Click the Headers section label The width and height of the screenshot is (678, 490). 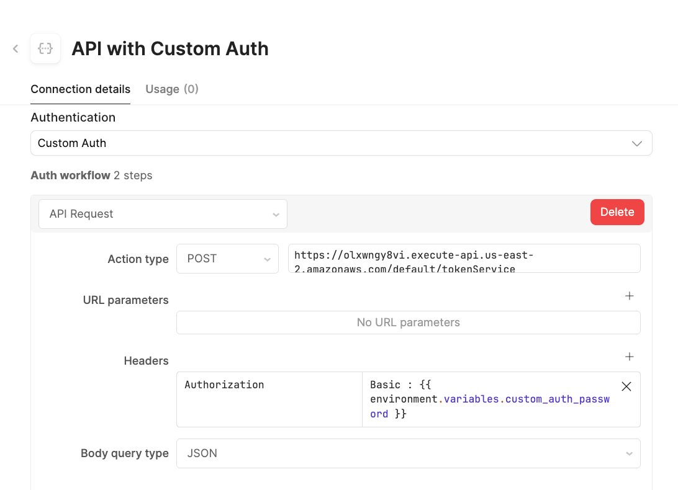coord(146,360)
